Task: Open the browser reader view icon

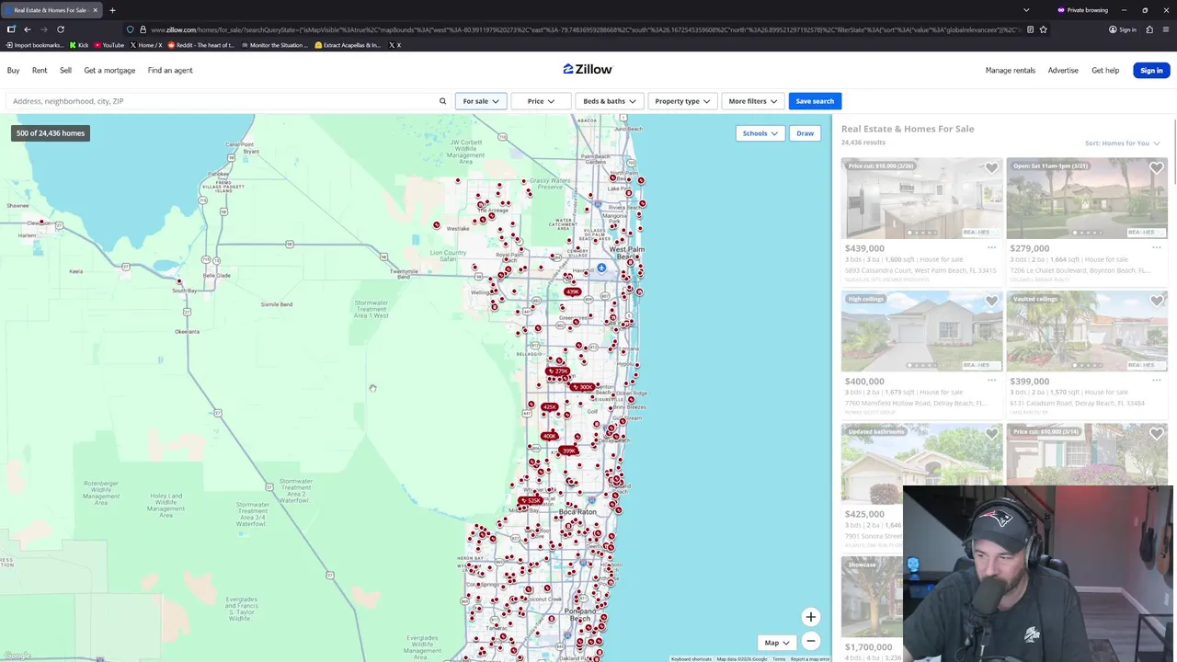Action: coord(1030,29)
